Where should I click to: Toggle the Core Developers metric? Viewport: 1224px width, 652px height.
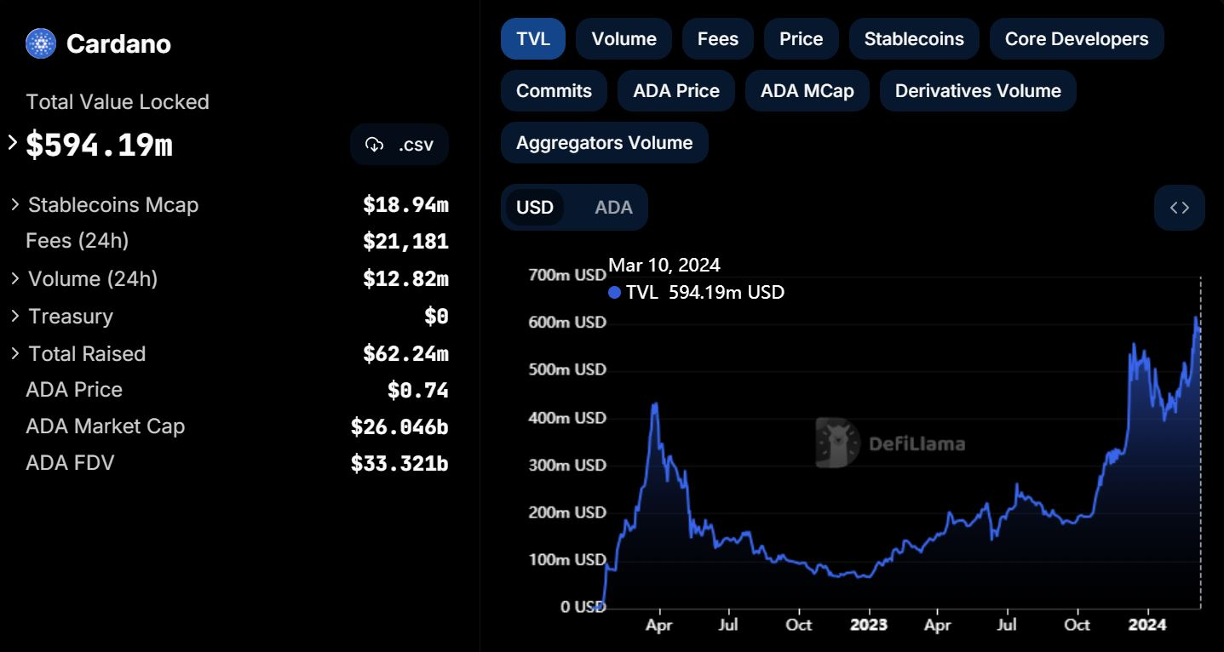(1077, 39)
